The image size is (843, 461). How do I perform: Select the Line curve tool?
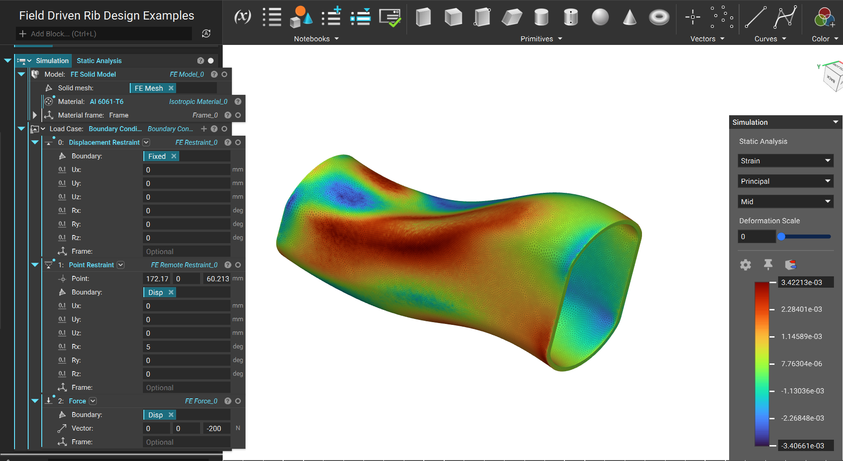point(756,17)
